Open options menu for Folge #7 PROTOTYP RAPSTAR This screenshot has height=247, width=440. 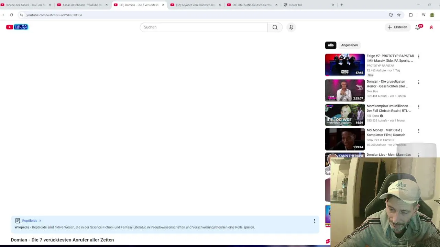tap(419, 56)
